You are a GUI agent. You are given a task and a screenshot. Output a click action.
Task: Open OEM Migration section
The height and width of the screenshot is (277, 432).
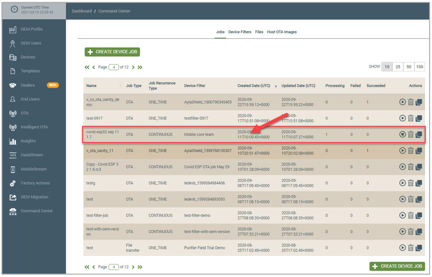tap(34, 197)
